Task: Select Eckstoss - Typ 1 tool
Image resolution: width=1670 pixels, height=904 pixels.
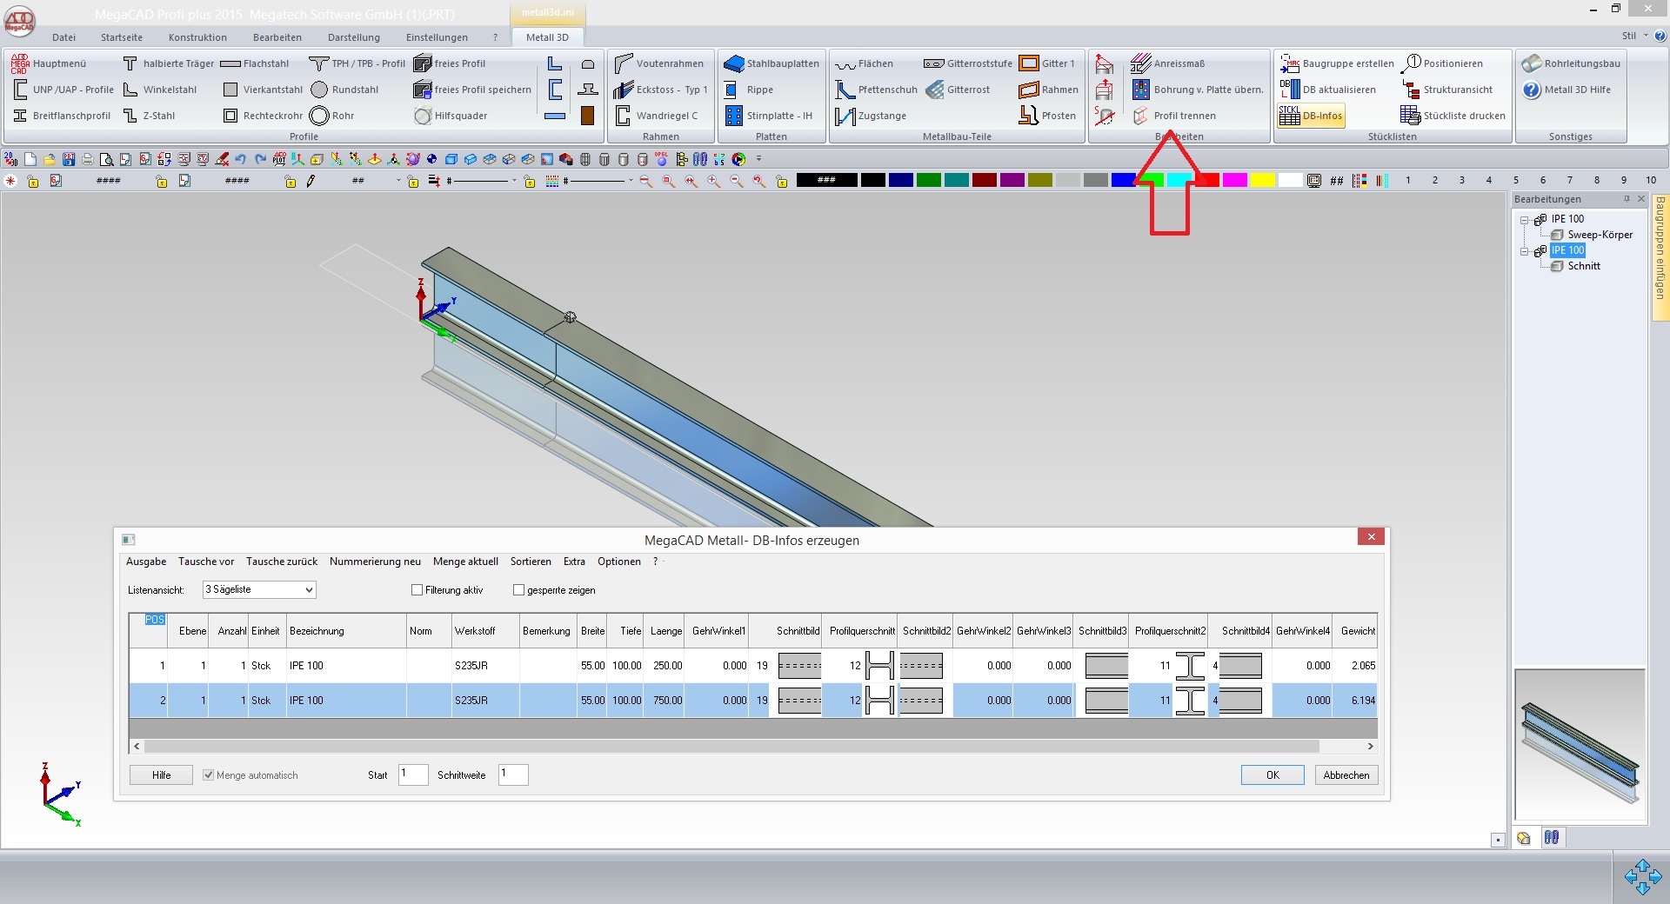Action: tap(660, 90)
